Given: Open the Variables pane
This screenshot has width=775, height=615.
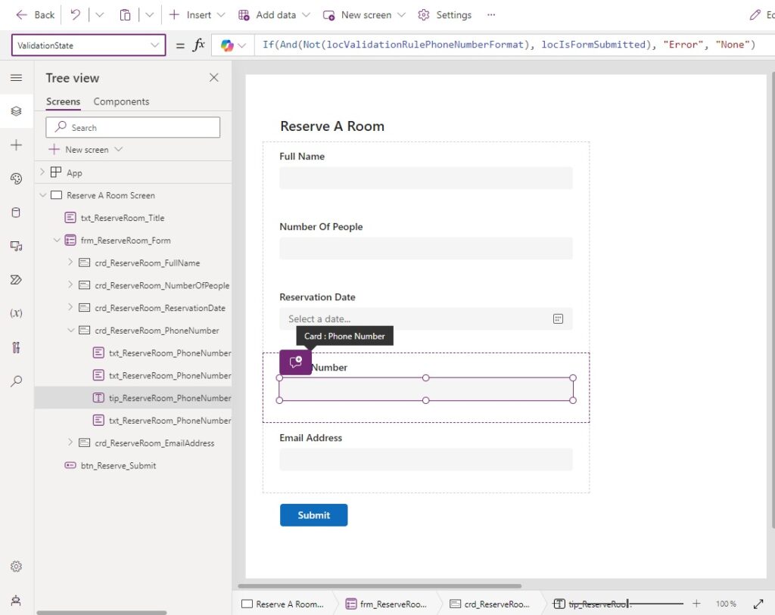Looking at the screenshot, I should [16, 312].
